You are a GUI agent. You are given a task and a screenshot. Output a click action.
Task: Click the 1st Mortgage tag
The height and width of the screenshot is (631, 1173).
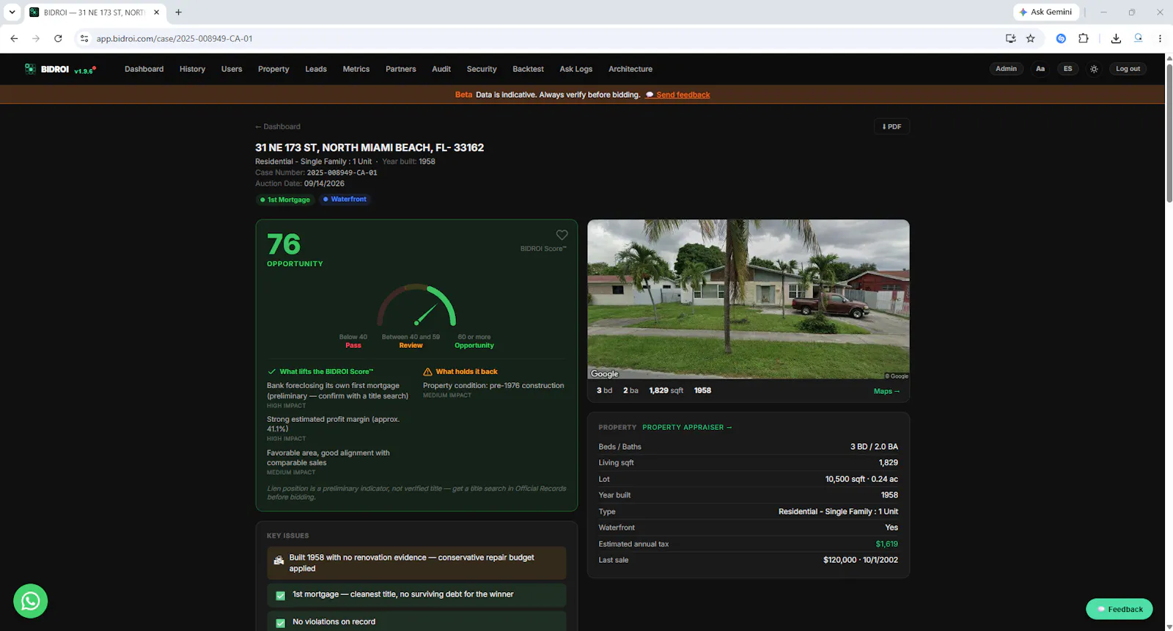[x=285, y=200]
